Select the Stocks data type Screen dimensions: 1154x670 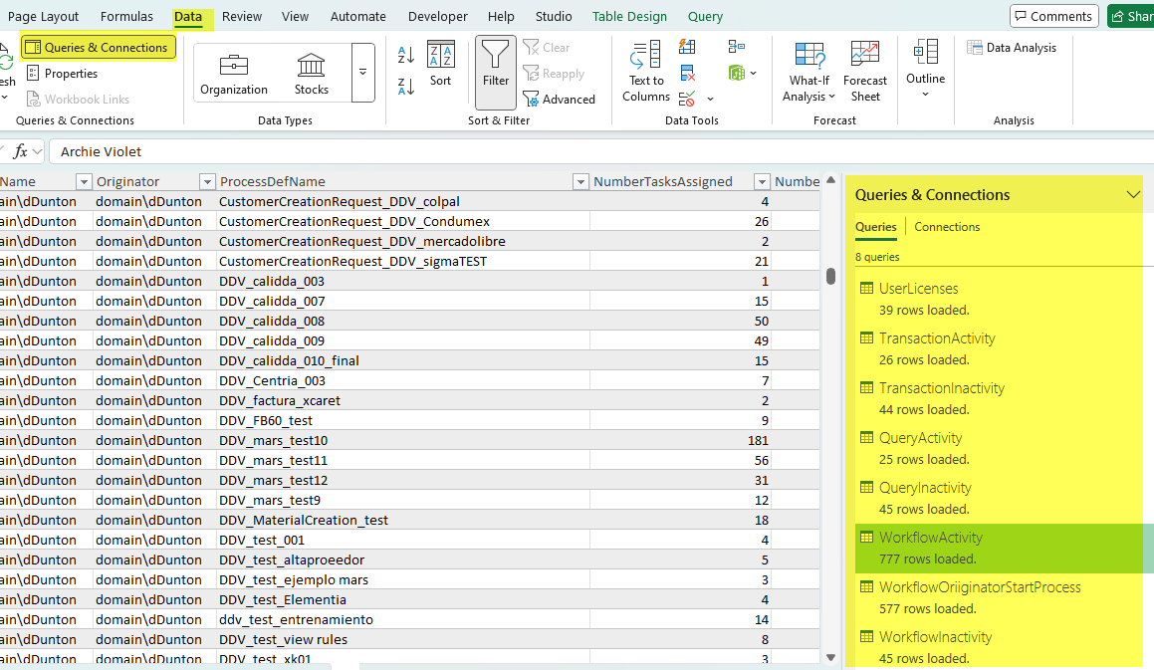311,74
